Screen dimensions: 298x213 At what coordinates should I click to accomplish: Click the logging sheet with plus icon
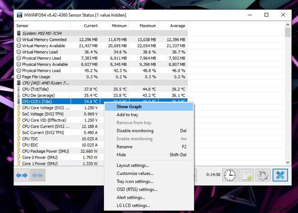tap(246, 175)
